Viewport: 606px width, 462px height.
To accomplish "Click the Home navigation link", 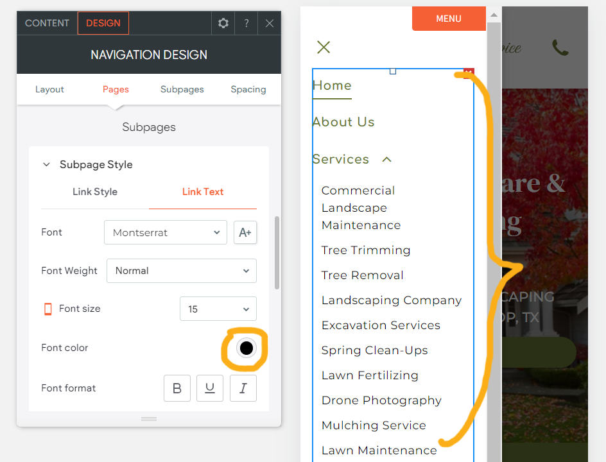I will (332, 85).
